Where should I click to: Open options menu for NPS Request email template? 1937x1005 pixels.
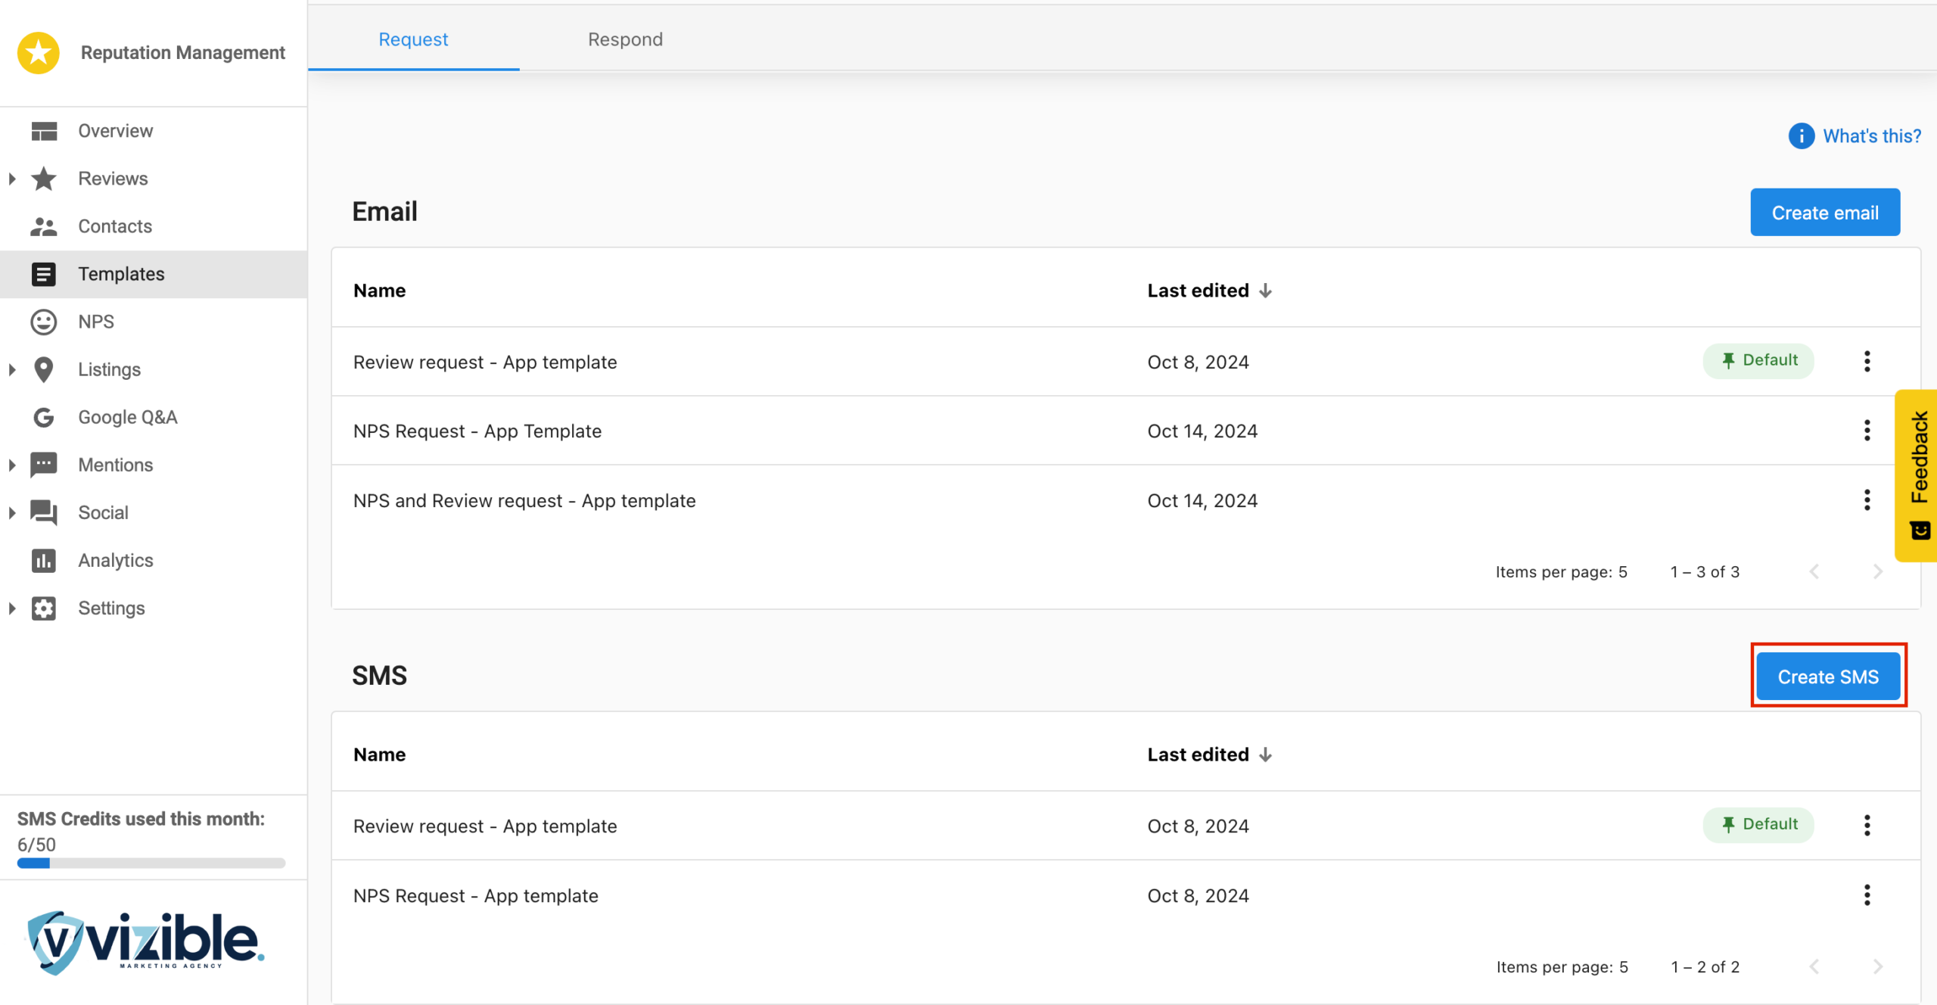click(1867, 431)
